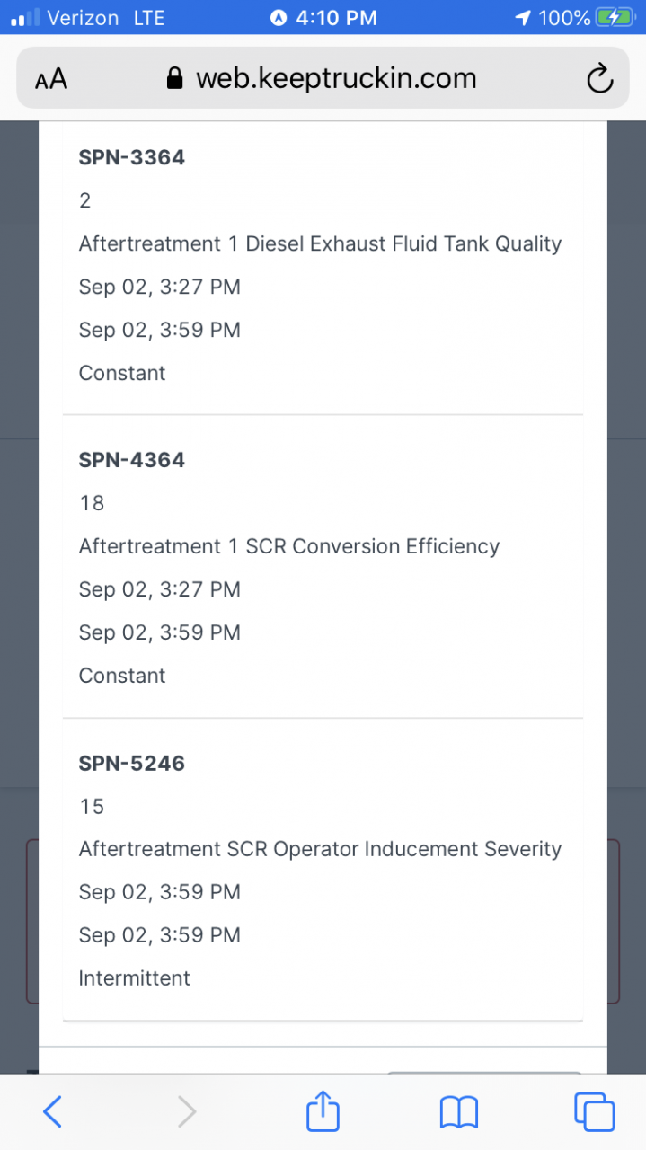Reload the page with refresh icon

point(599,80)
